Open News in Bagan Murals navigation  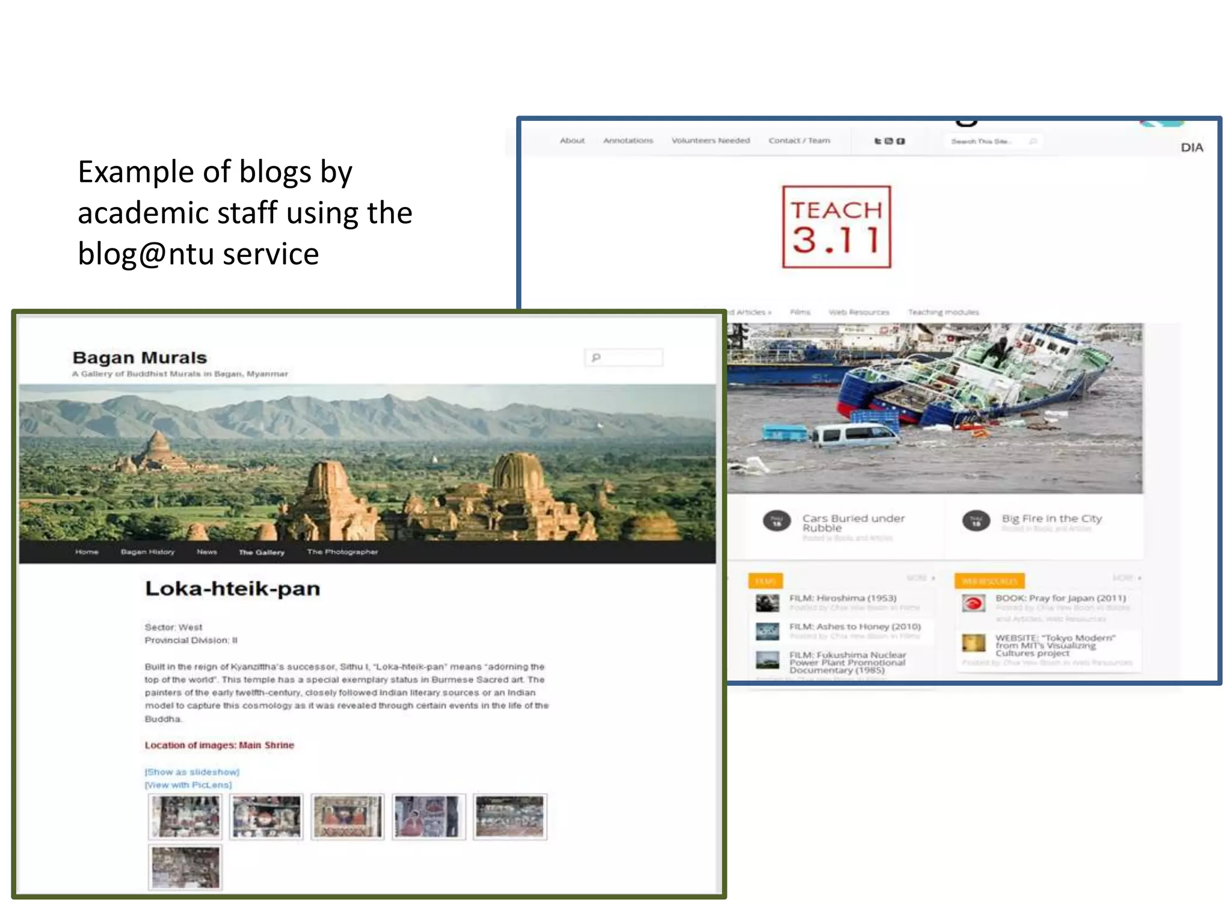pos(206,552)
